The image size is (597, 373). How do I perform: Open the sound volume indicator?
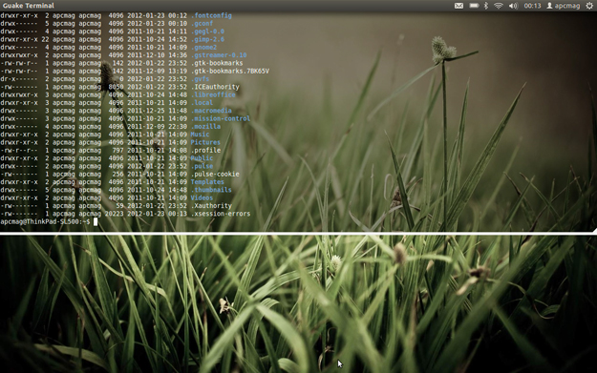point(513,6)
